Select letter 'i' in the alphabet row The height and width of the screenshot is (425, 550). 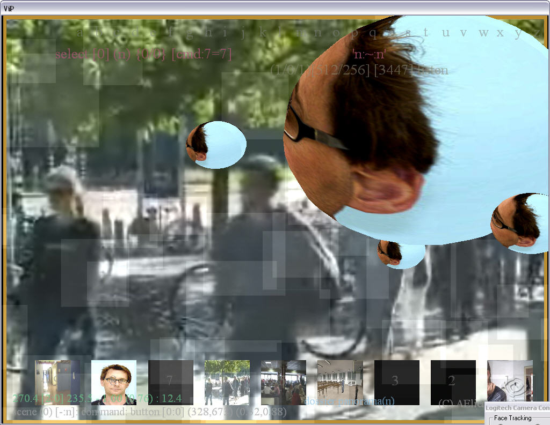point(225,32)
